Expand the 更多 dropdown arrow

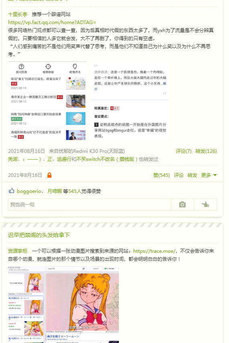click(215, 175)
